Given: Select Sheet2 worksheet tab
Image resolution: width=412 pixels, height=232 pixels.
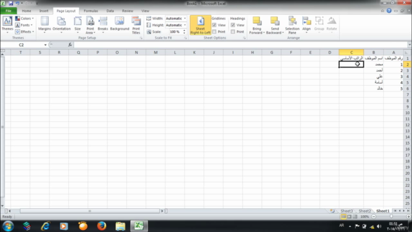Looking at the screenshot, I should coord(365,211).
